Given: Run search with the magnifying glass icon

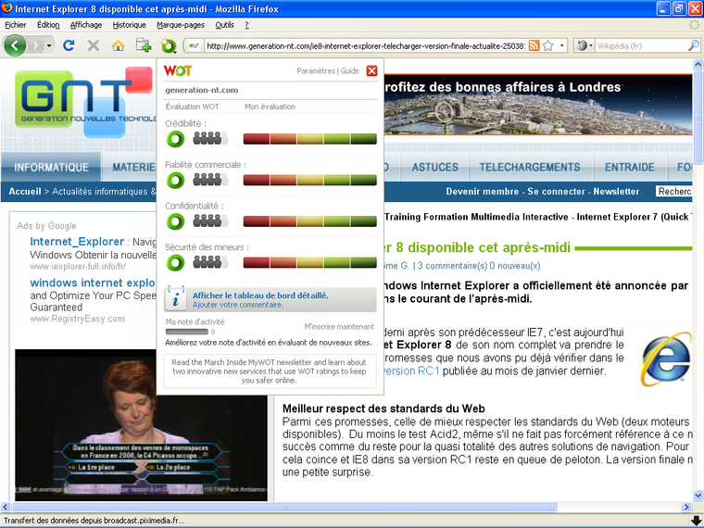Looking at the screenshot, I should [x=694, y=45].
